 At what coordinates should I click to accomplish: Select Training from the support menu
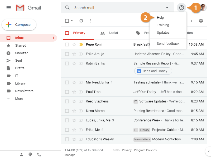[163, 25]
